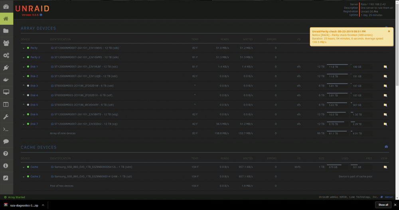Viewport: 399px width, 210px height.
Task: Click the Samsung SSD 860 EVO sdm identification
Action: coord(93,167)
